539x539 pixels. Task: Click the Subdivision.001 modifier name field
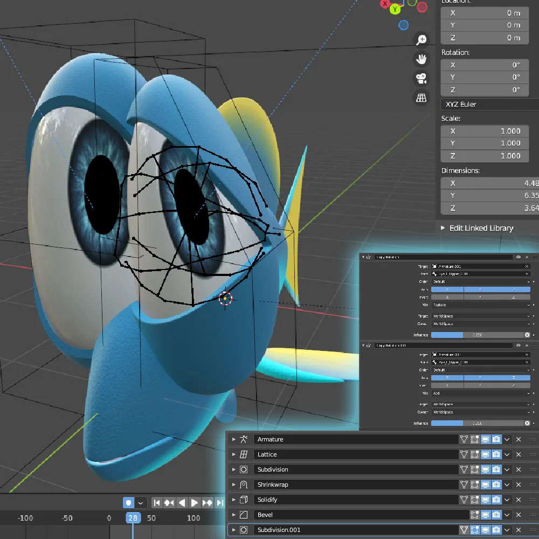pyautogui.click(x=355, y=530)
